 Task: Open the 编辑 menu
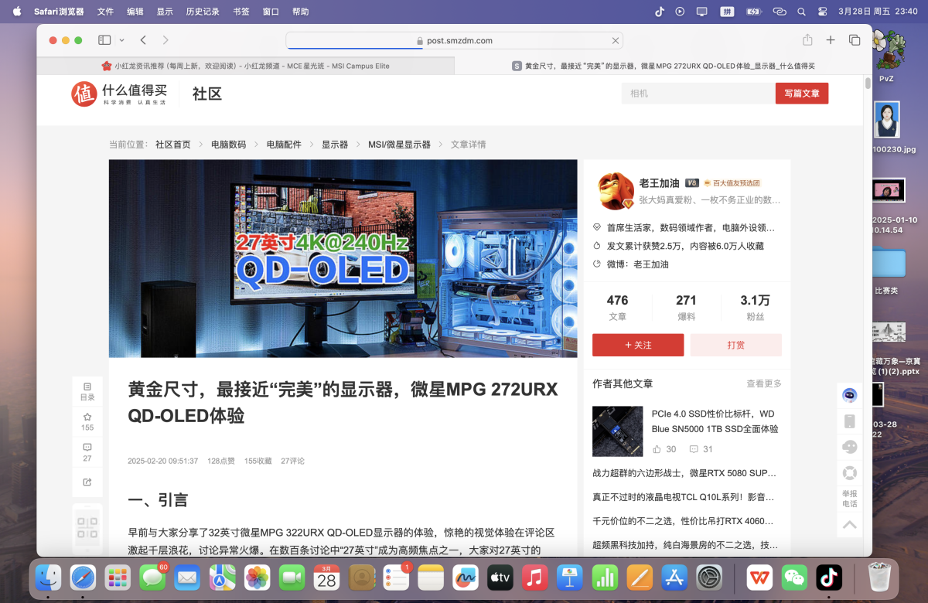135,12
